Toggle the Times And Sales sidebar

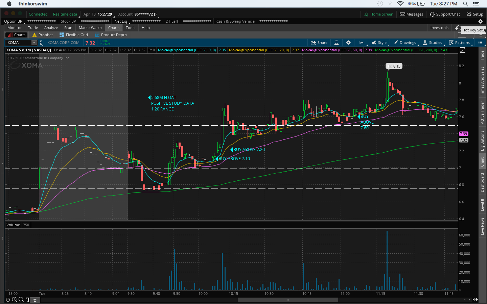(482, 81)
